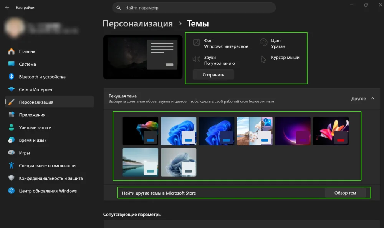
Task: Select the colorful flower red-accent theme
Action: click(x=331, y=131)
